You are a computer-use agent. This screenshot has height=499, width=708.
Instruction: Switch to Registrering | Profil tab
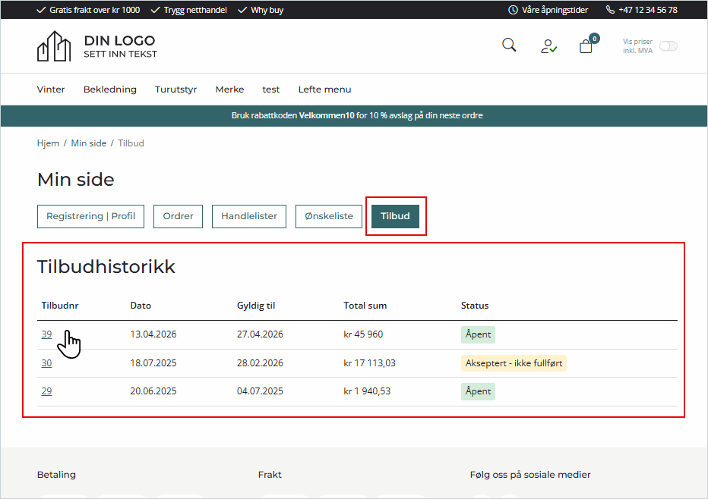point(90,216)
